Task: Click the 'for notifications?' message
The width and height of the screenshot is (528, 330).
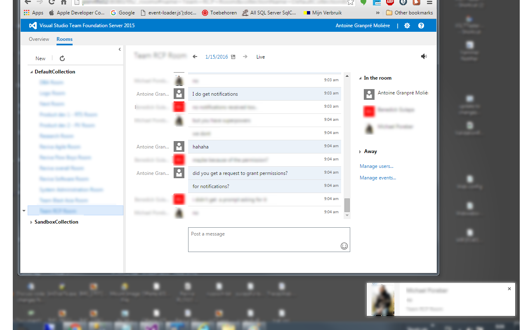Action: pos(264,186)
